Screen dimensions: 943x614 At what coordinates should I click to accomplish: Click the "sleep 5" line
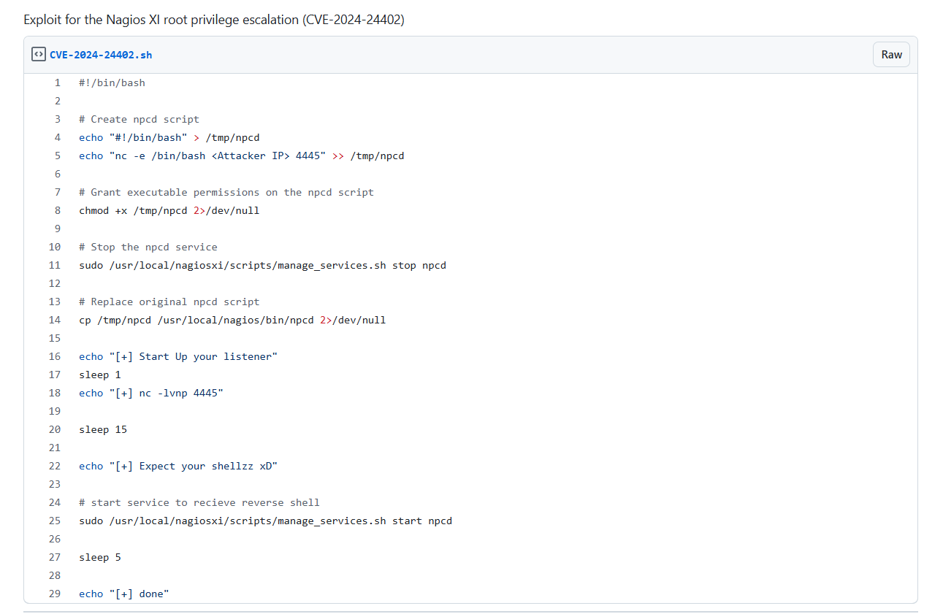pos(100,557)
